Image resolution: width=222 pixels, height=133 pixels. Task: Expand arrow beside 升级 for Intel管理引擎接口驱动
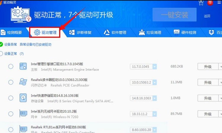(221, 66)
